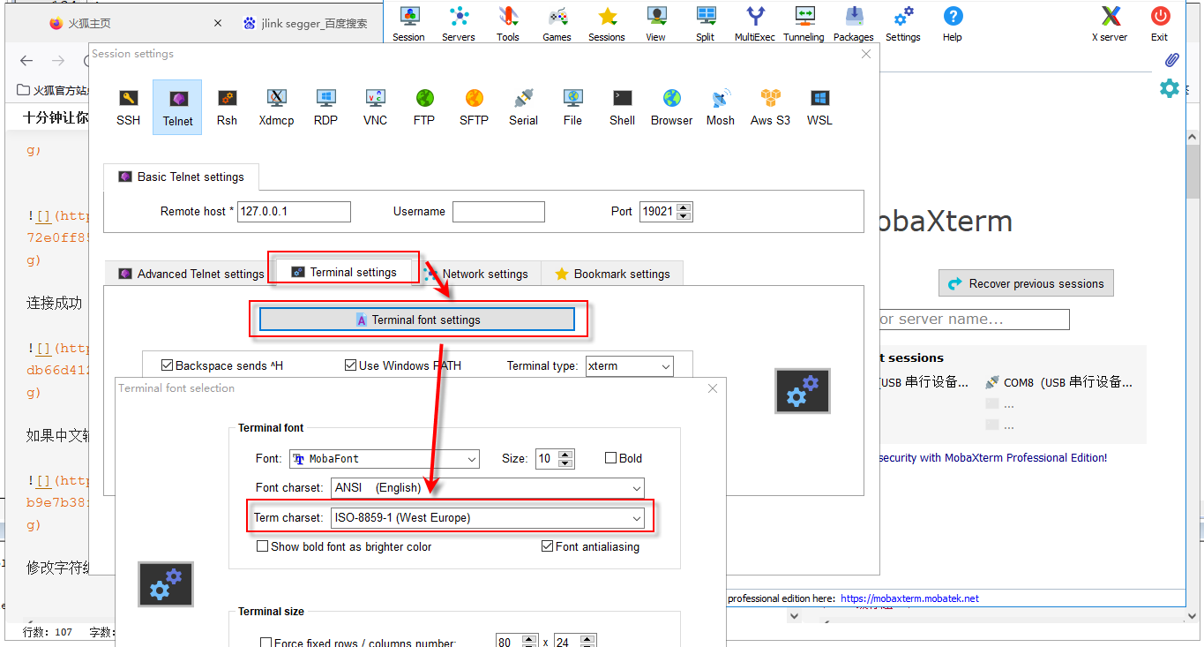Select the Mosh session type
The width and height of the screenshot is (1204, 647).
pos(721,107)
